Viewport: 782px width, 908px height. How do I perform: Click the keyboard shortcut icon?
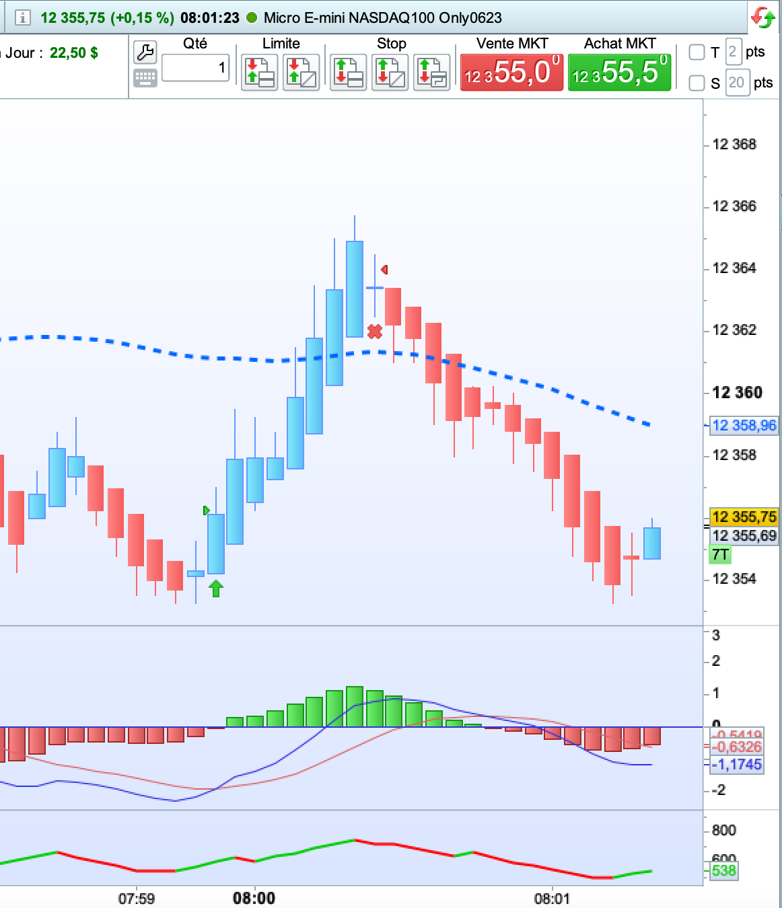145,78
